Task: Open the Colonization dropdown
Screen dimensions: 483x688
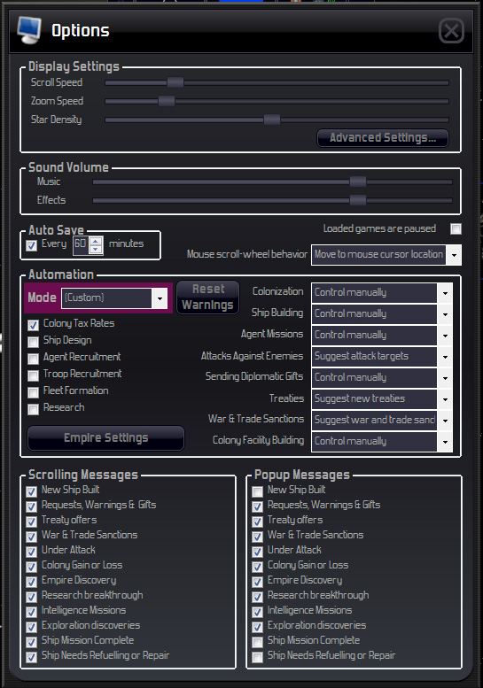Action: (x=382, y=293)
